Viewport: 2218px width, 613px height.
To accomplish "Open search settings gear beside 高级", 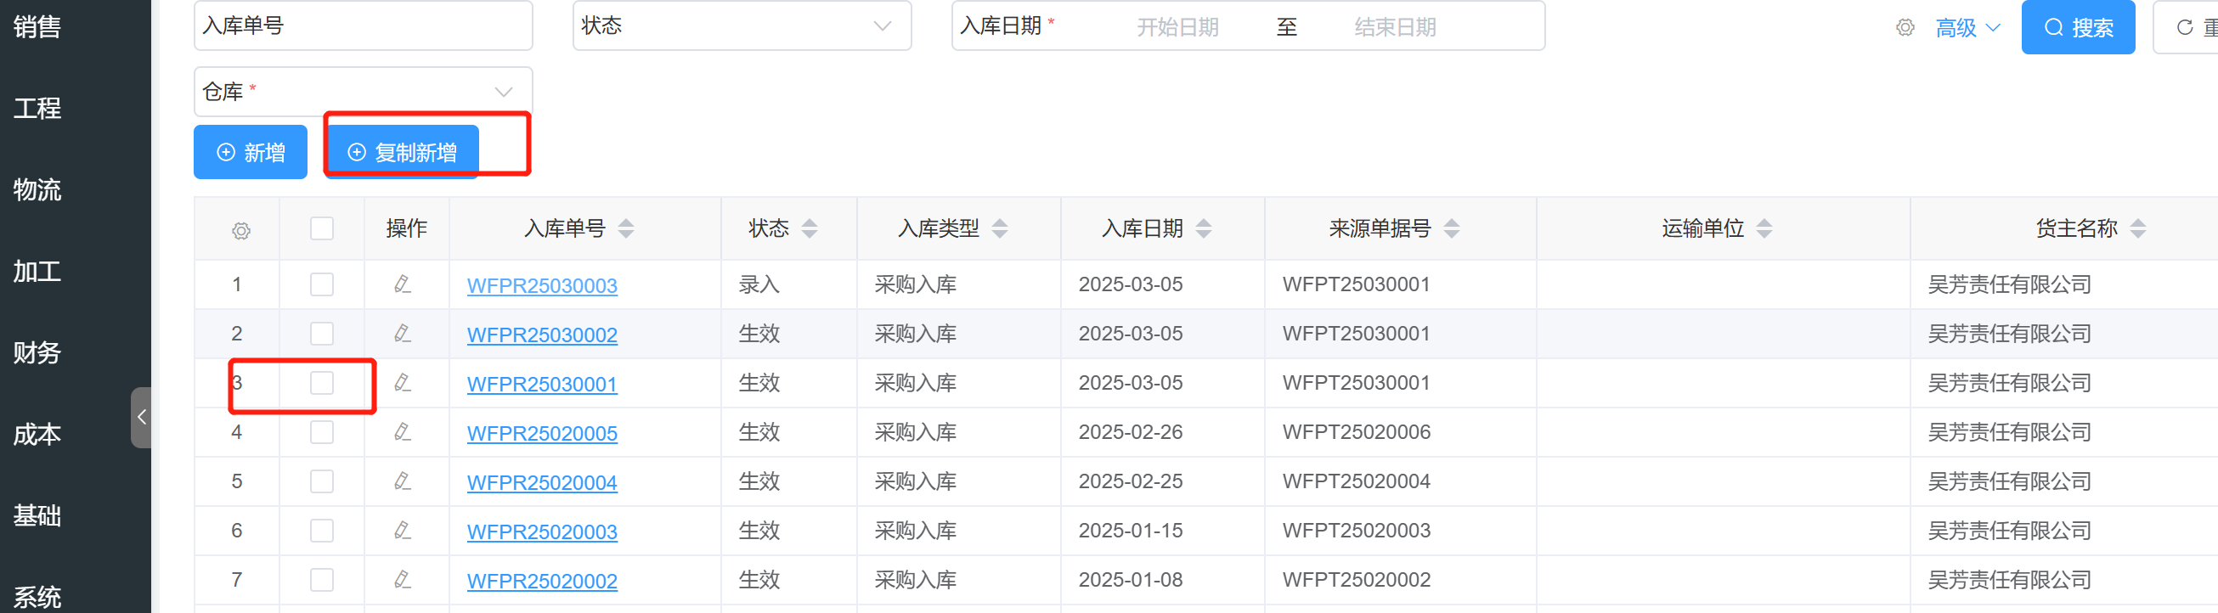I will point(1905,27).
